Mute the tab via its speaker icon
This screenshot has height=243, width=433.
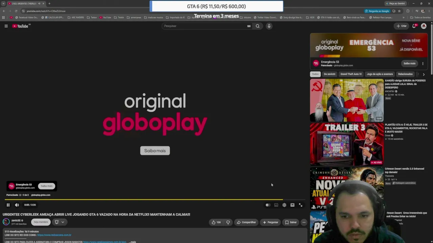click(x=39, y=3)
